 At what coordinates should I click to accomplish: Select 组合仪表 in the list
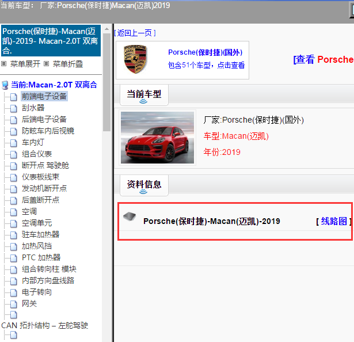click(37, 154)
